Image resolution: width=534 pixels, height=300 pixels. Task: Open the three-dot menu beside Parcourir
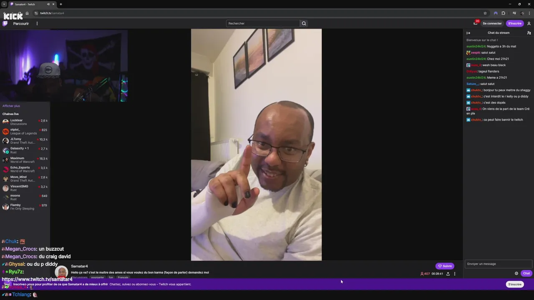click(37, 23)
